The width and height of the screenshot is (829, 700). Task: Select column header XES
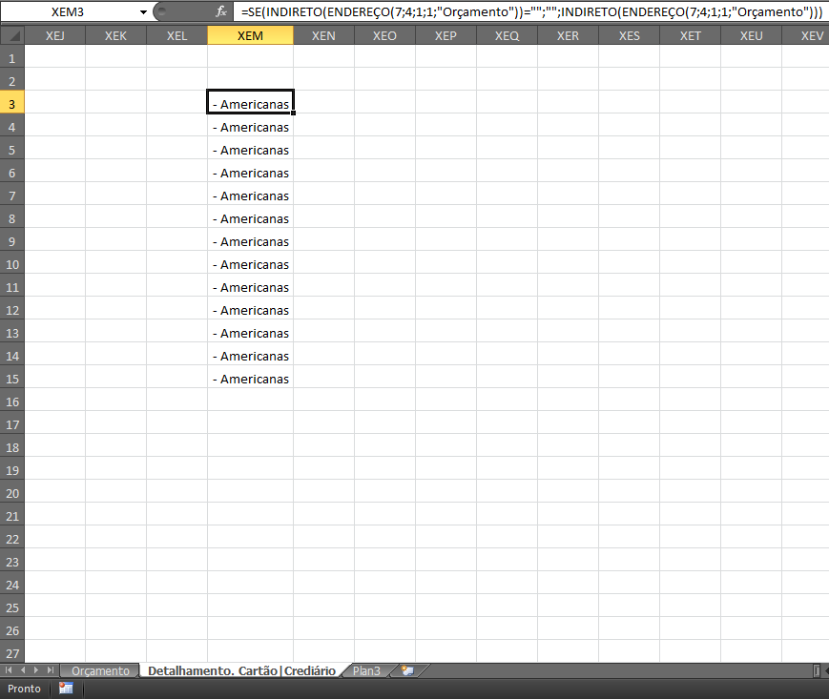point(630,35)
